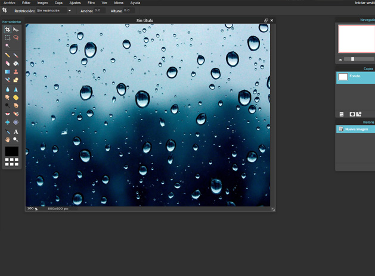Choose the Bloat tool
This screenshot has width=375, height=276.
click(x=8, y=122)
